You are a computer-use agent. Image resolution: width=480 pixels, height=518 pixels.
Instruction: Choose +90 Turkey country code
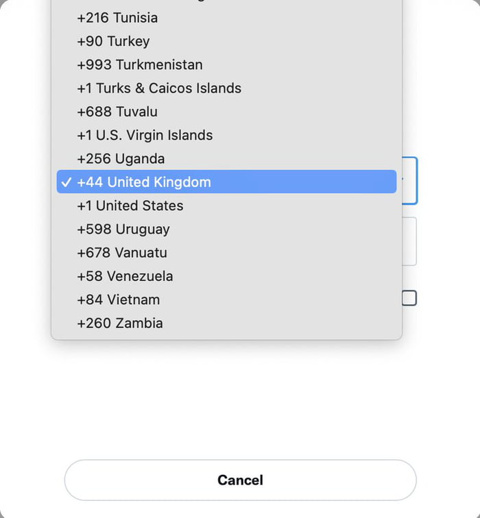(x=113, y=41)
